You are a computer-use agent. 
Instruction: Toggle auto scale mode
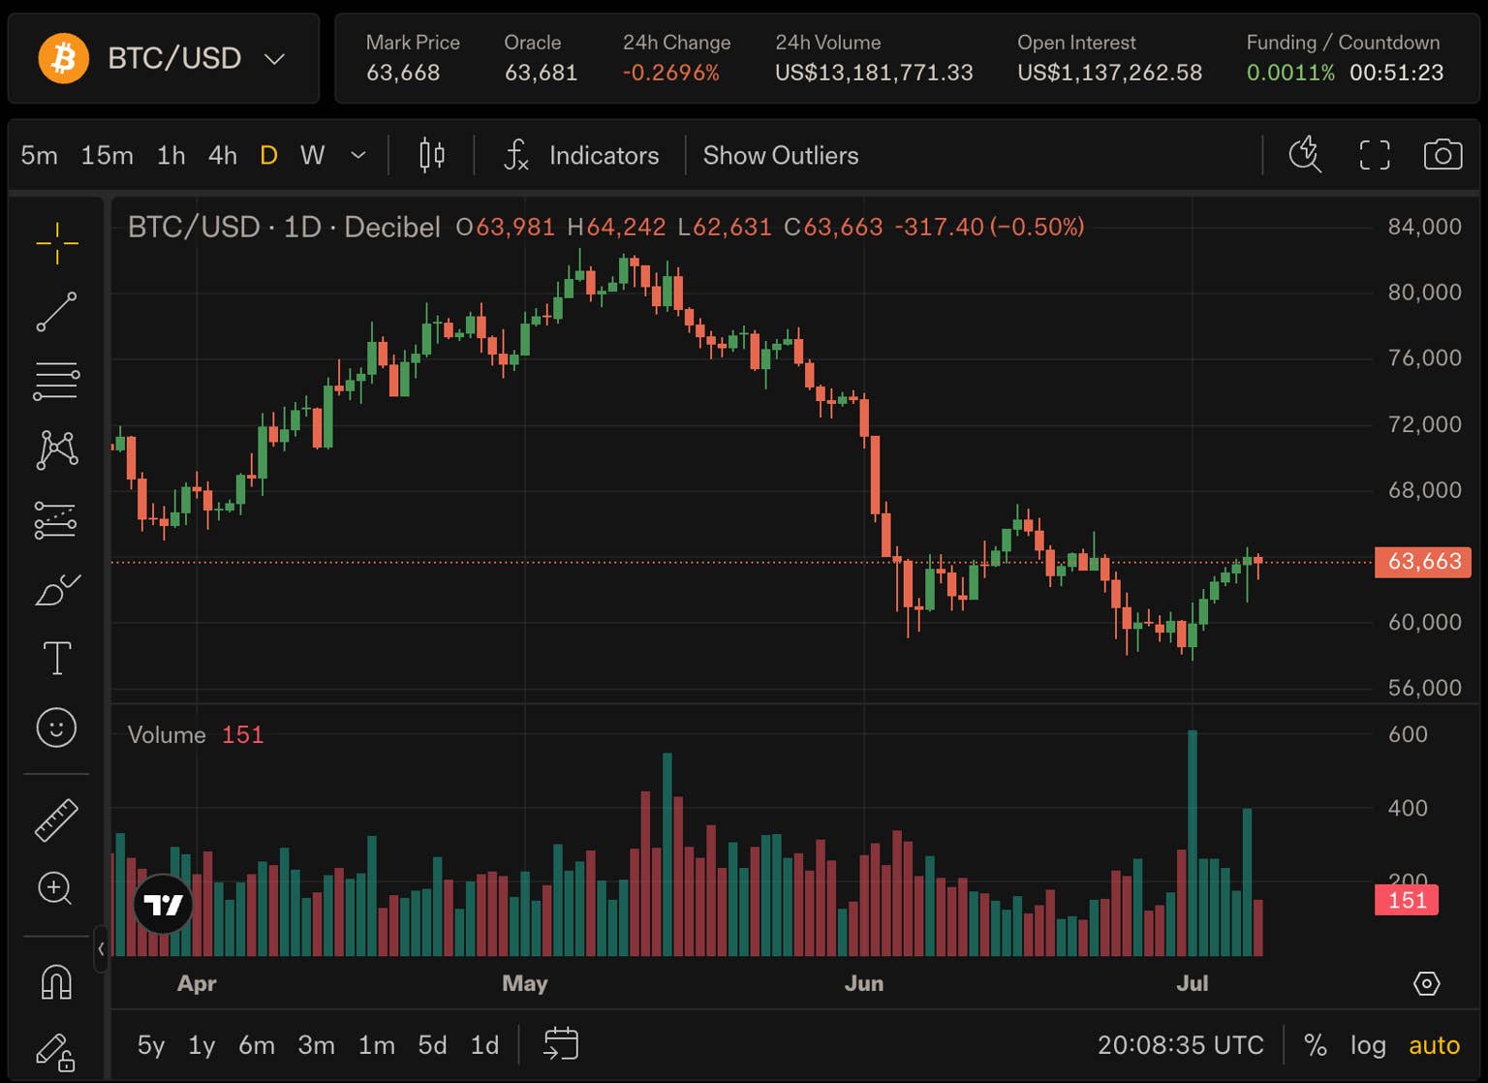1434,1045
